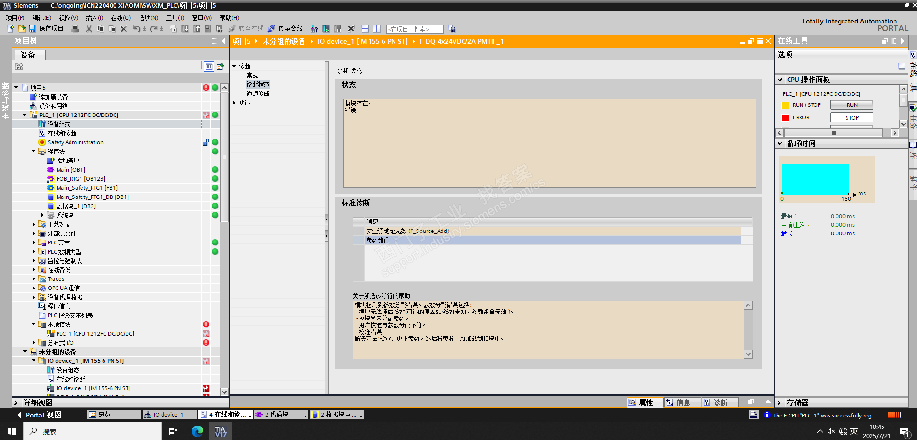Expand the 系统块 tree node

pos(43,215)
